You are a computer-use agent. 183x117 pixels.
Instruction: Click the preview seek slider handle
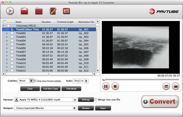coord(104,80)
